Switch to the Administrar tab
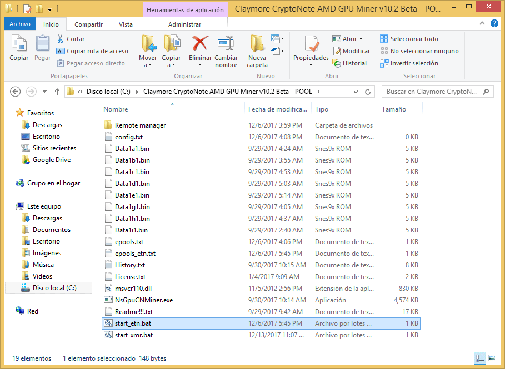Screen dimensions: 505x369 point(184,24)
